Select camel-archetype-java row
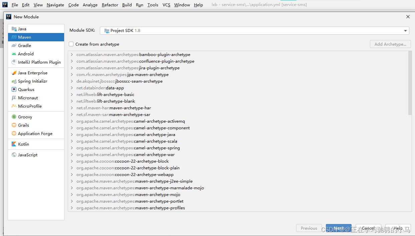415x236 pixels. pyautogui.click(x=238, y=134)
